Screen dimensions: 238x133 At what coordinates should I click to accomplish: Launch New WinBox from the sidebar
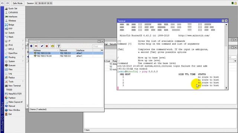tap(14, 110)
